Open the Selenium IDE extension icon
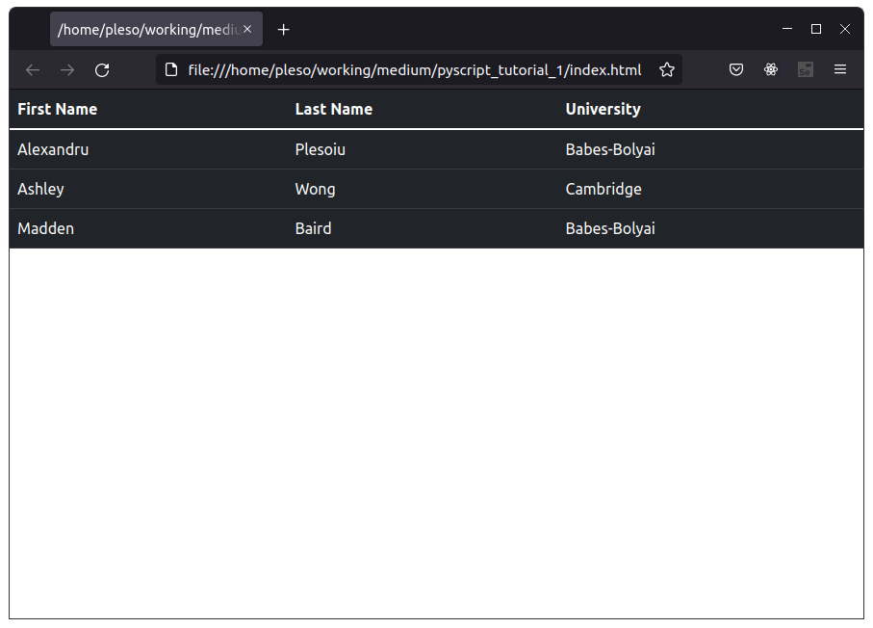Image resolution: width=873 pixels, height=628 pixels. (805, 69)
